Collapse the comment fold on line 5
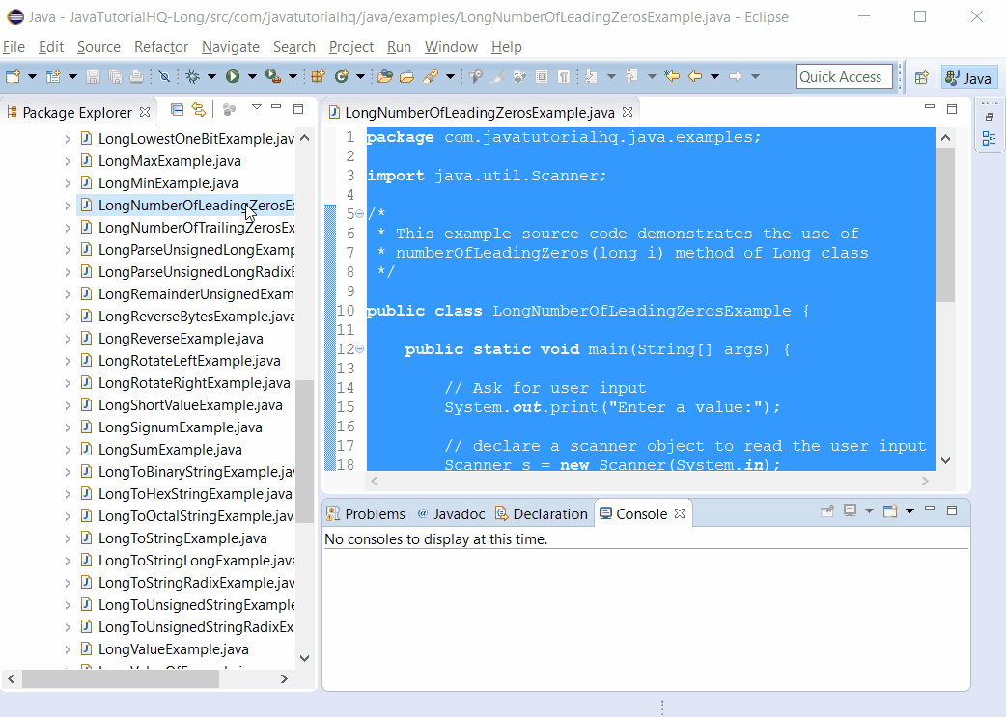This screenshot has width=1006, height=717. click(360, 213)
